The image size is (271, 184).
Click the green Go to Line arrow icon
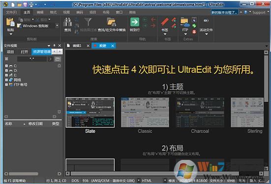134,22
